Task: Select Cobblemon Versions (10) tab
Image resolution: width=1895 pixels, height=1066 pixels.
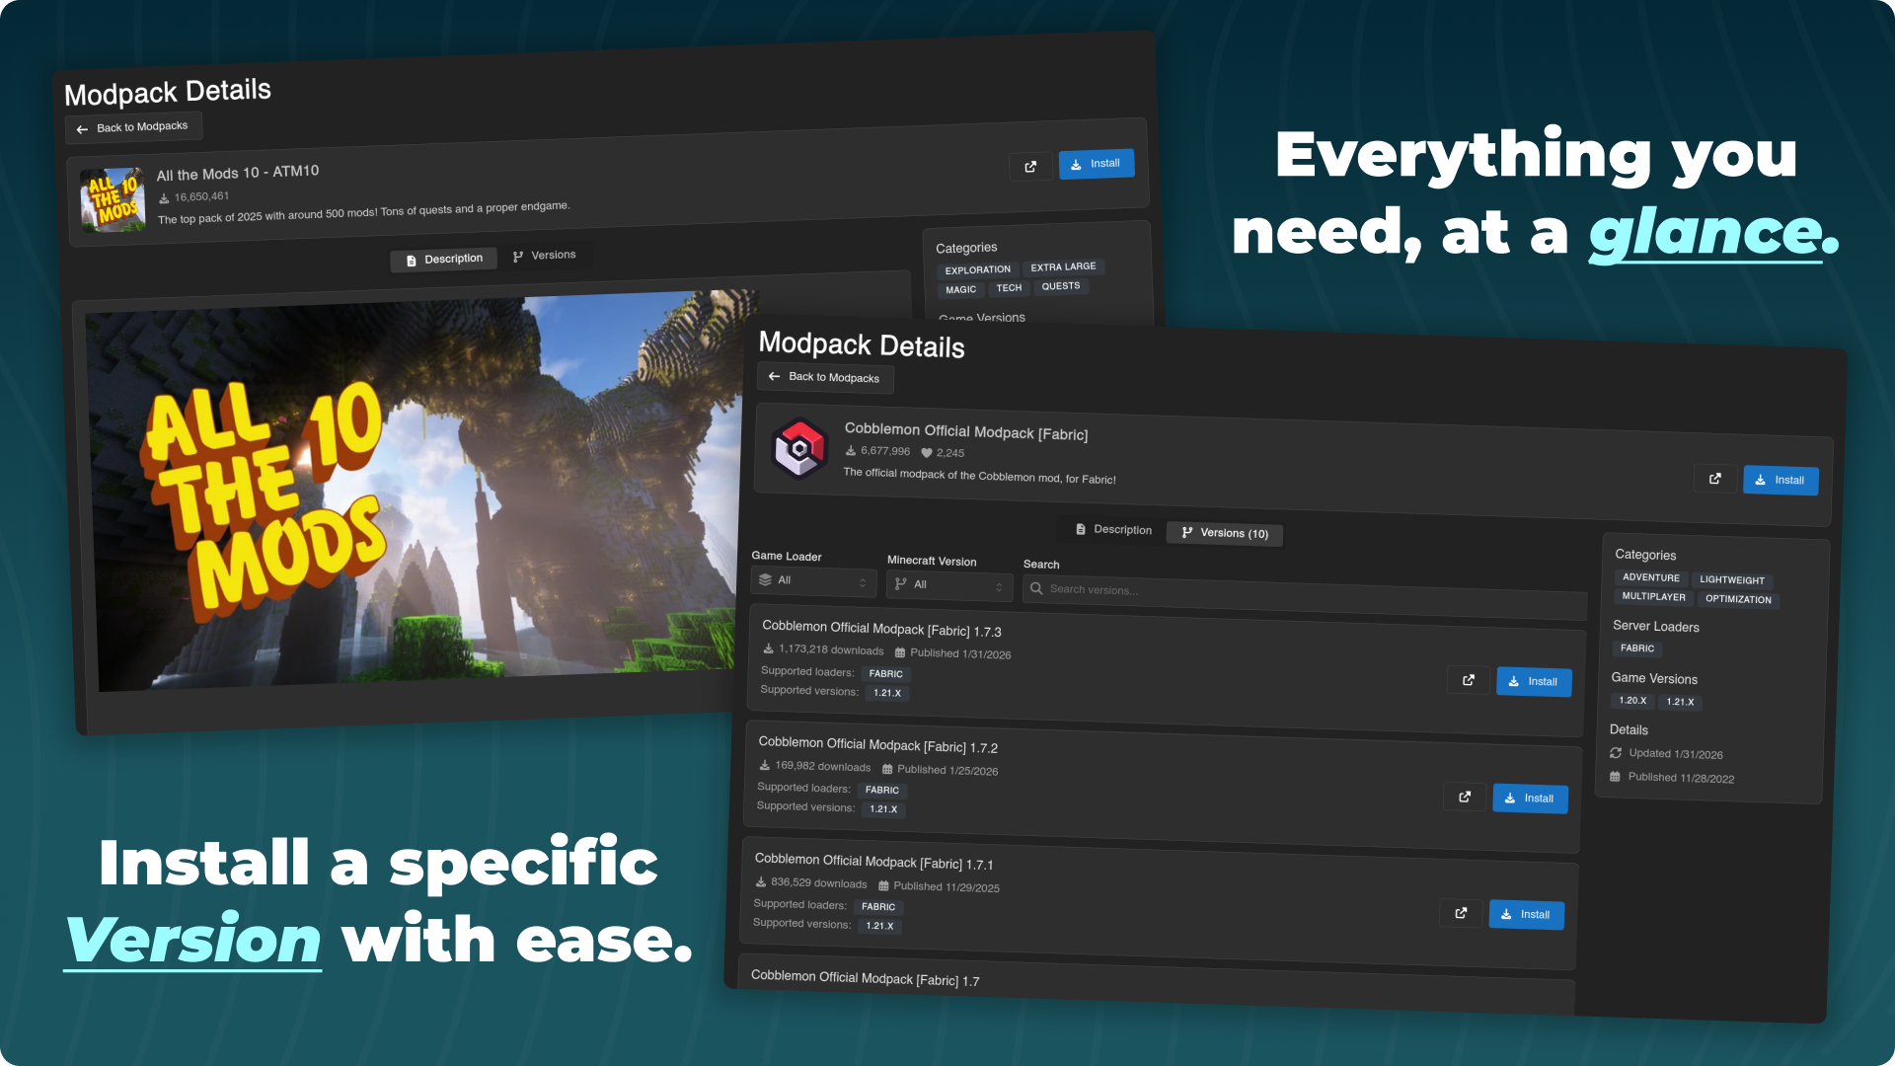Action: point(1224,533)
